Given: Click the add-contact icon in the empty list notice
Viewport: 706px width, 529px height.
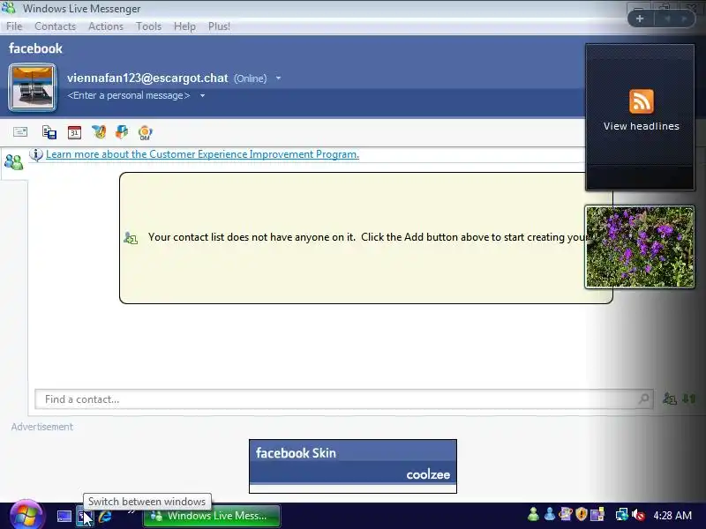Looking at the screenshot, I should click(131, 237).
